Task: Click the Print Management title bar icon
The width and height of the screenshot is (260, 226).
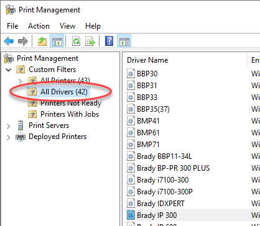Action: (10, 10)
